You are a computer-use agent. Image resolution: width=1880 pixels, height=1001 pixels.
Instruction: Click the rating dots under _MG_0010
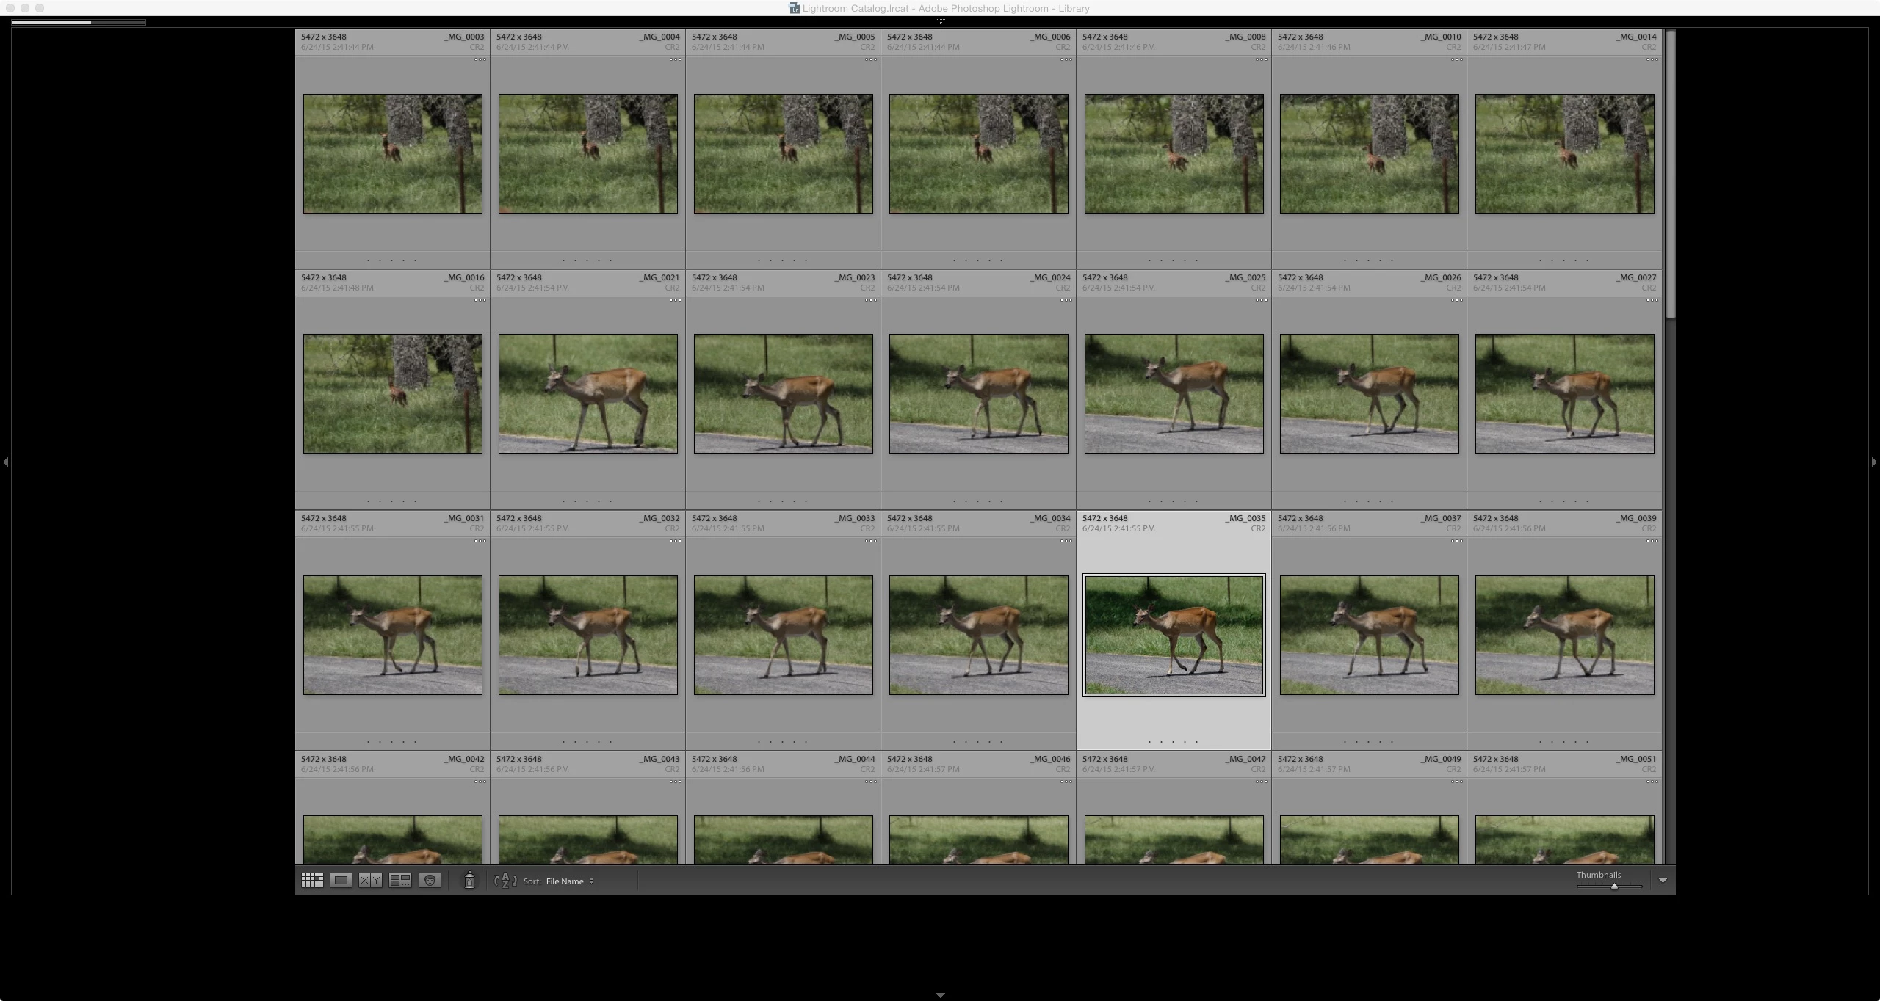(x=1368, y=261)
